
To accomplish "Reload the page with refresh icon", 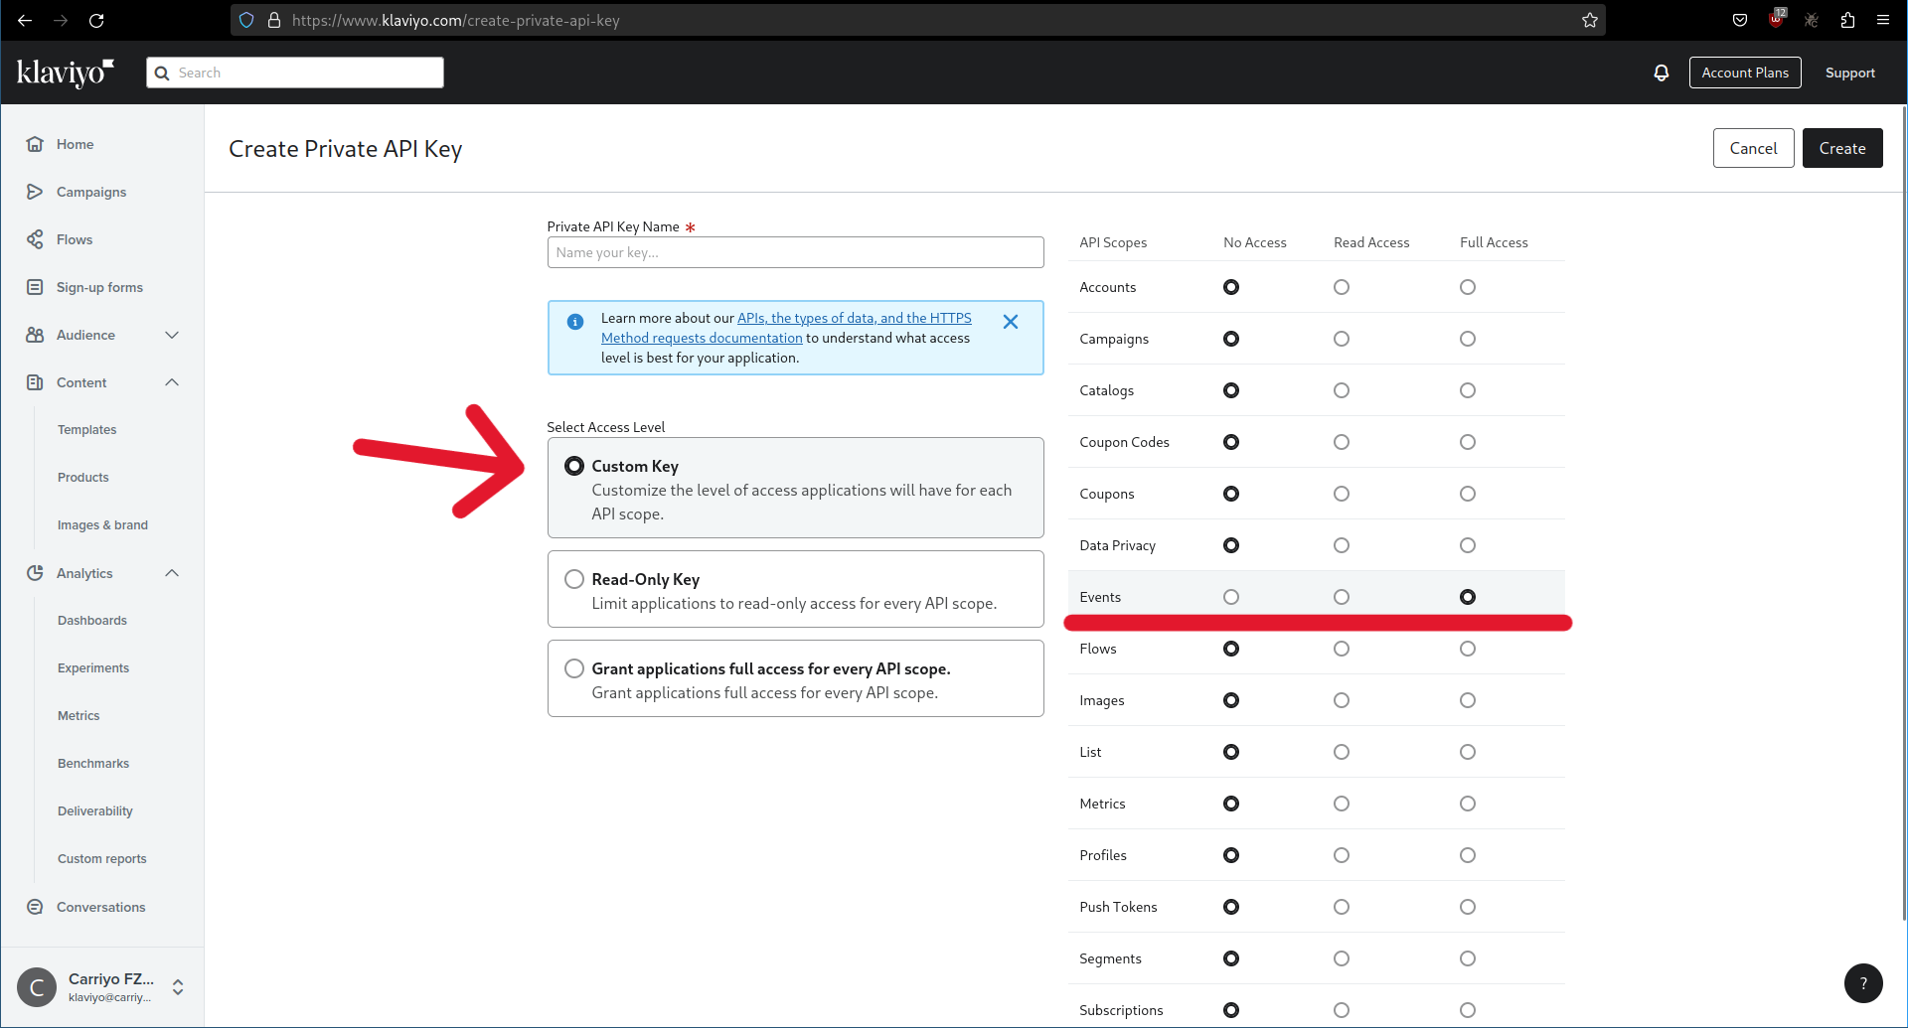I will (96, 20).
